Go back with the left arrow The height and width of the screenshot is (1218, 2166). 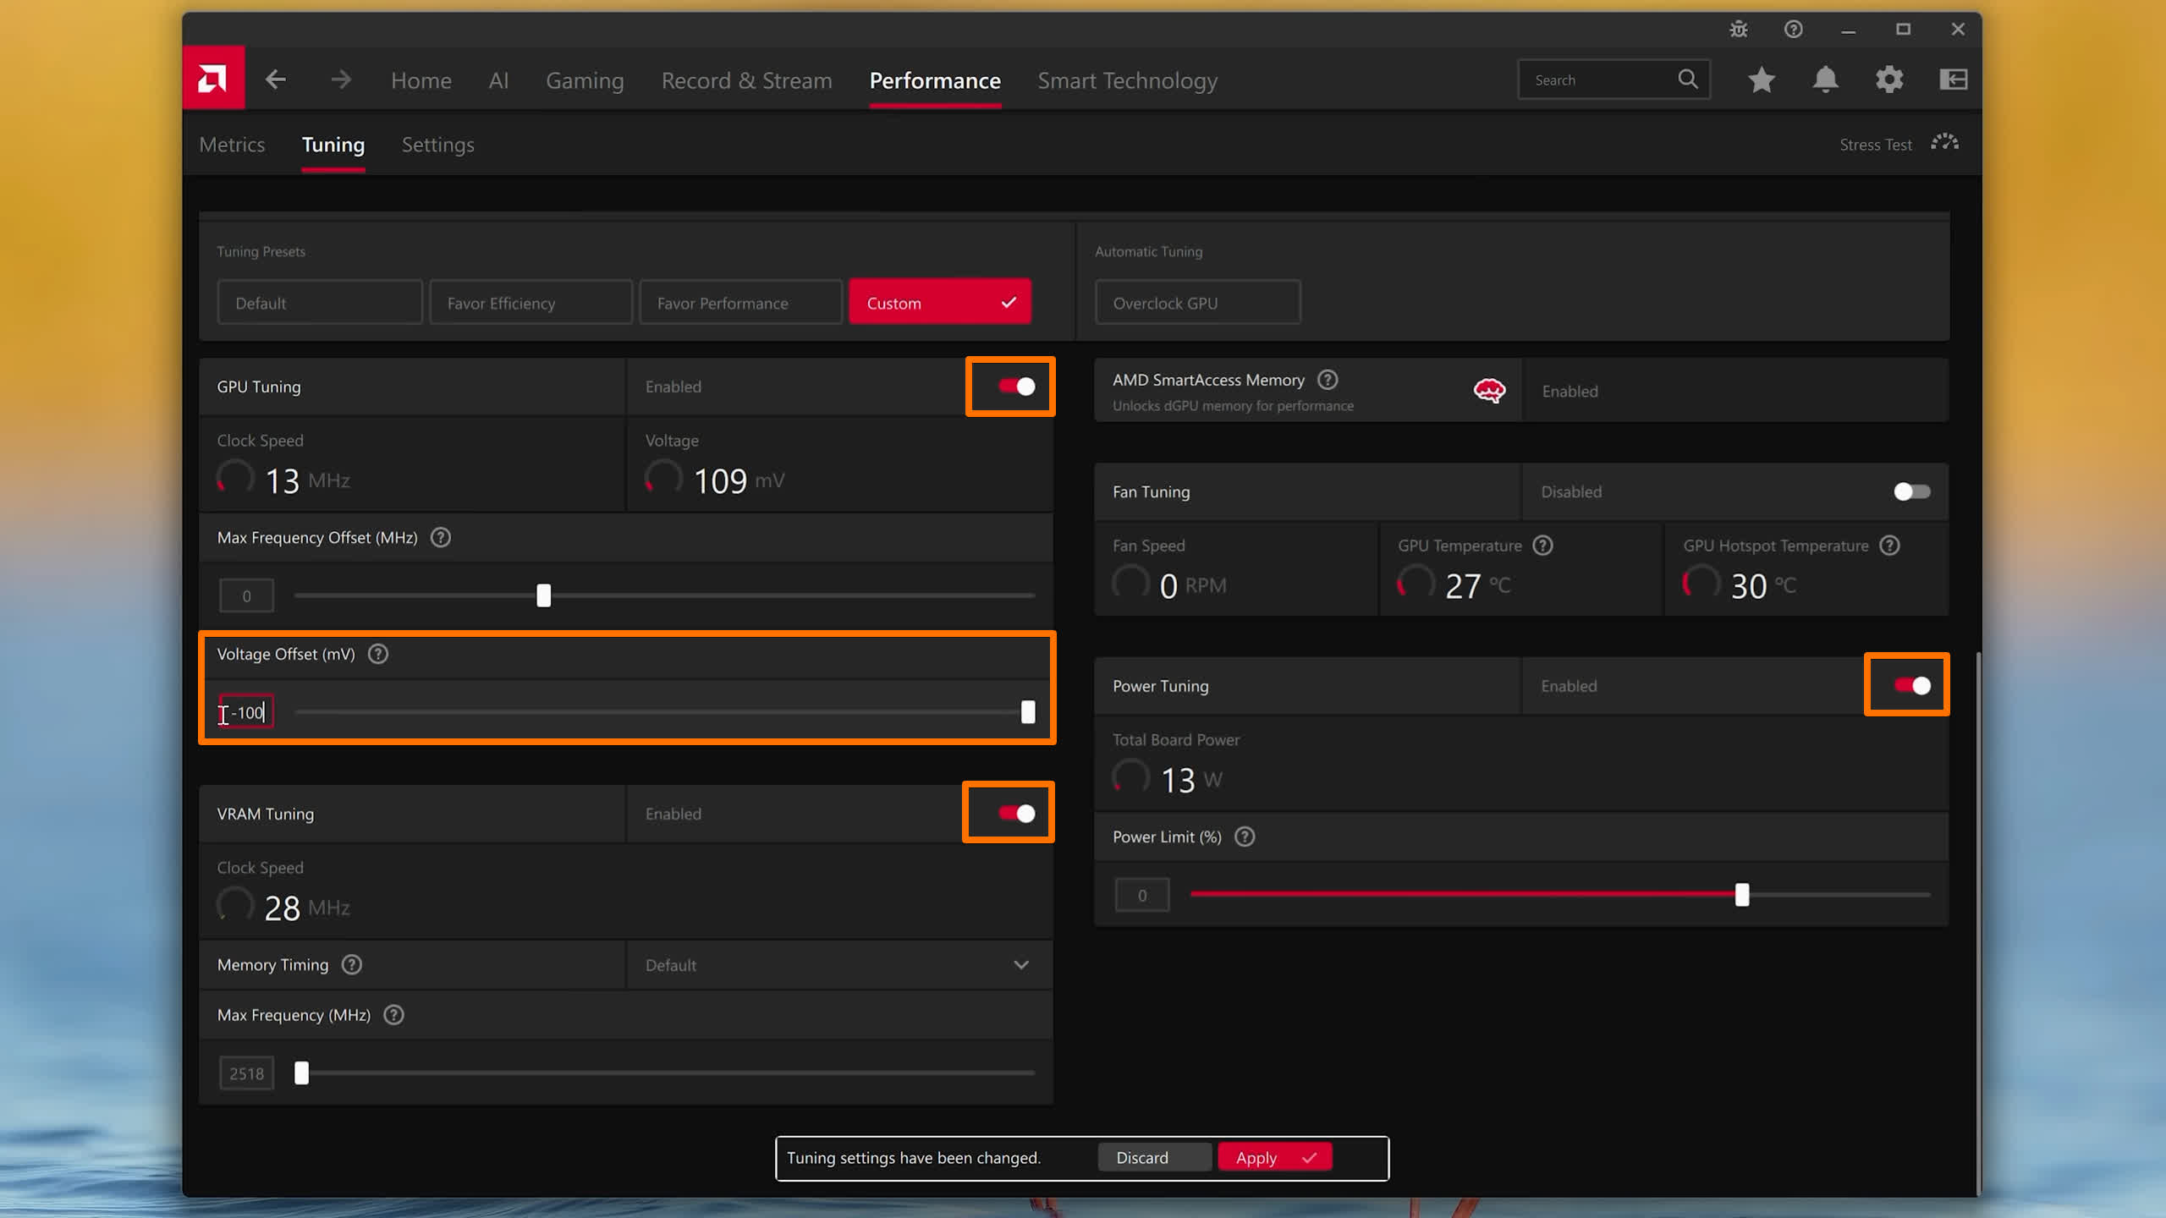click(275, 80)
